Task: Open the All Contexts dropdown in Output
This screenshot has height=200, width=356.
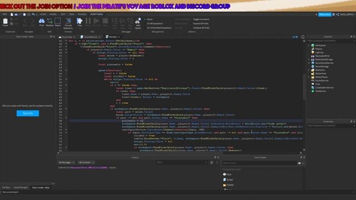Action: [86, 162]
